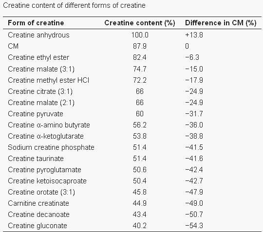Click the 'Difference in CM (%)' header
Screen dimensions: 263x232
pyautogui.click(x=221, y=23)
